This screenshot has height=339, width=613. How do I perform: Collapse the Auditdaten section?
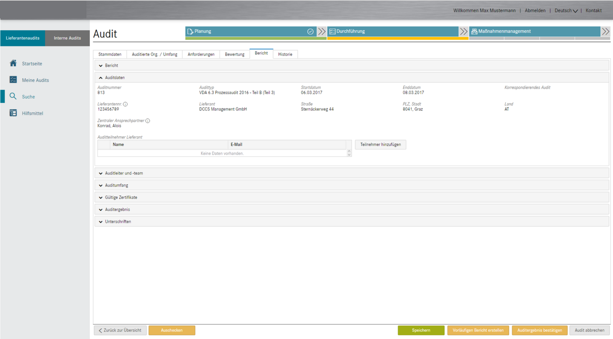coord(101,78)
